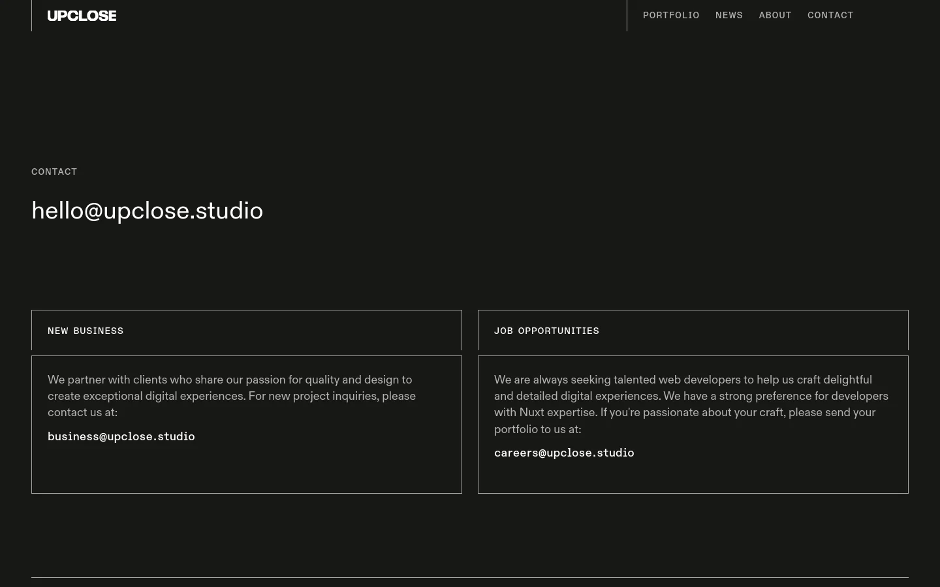Open the business@upclose.studio email link
The width and height of the screenshot is (940, 587).
(x=121, y=436)
